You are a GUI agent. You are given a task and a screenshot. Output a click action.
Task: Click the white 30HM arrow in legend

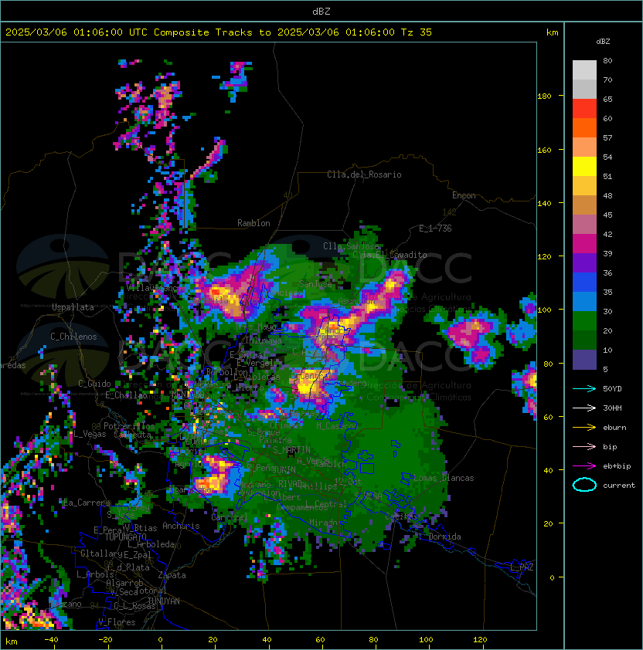coord(584,408)
